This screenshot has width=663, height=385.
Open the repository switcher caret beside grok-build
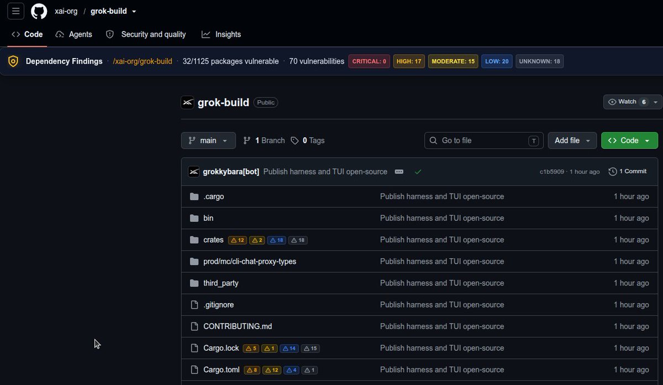tap(134, 11)
